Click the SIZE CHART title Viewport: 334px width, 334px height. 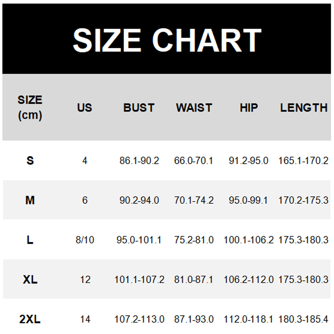pos(167,40)
